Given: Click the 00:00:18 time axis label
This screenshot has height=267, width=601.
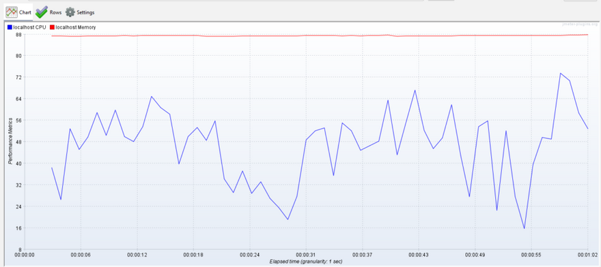Looking at the screenshot, I should tap(193, 254).
